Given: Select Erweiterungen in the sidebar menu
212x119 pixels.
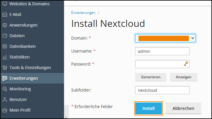Looking at the screenshot, I should (x=23, y=78).
